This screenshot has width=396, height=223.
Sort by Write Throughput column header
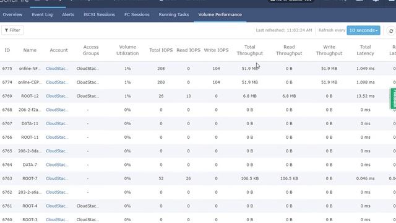329,50
